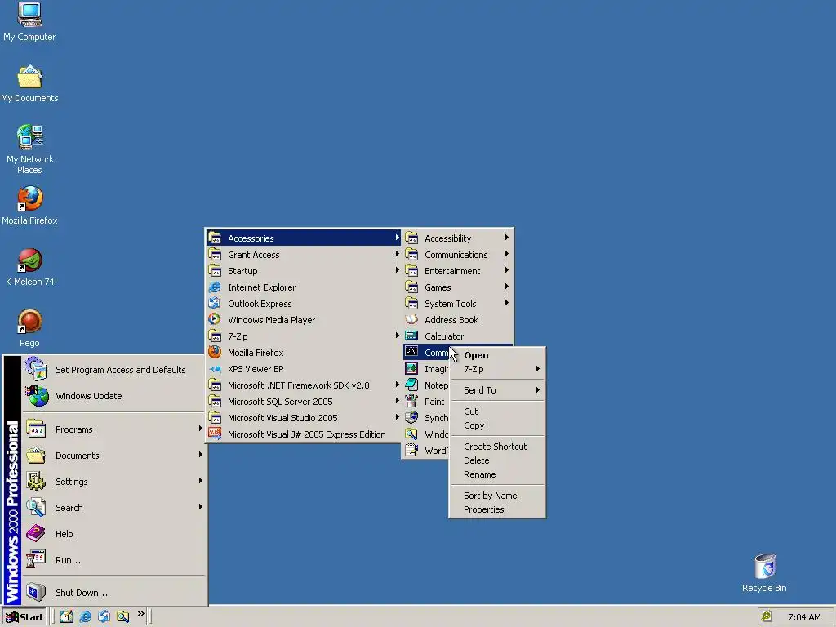Screen dimensions: 836x627
Task: Click the Windows Media Player icon
Action: (215, 319)
